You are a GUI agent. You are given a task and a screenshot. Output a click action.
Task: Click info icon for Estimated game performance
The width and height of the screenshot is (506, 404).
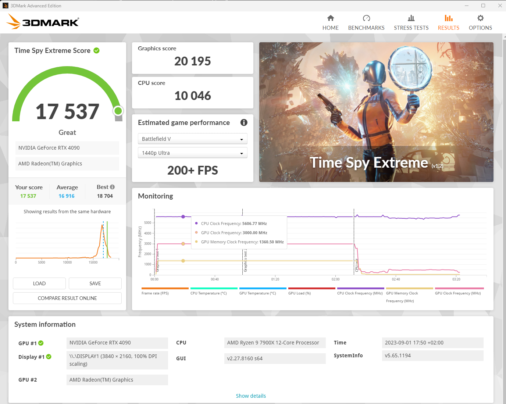(x=244, y=122)
